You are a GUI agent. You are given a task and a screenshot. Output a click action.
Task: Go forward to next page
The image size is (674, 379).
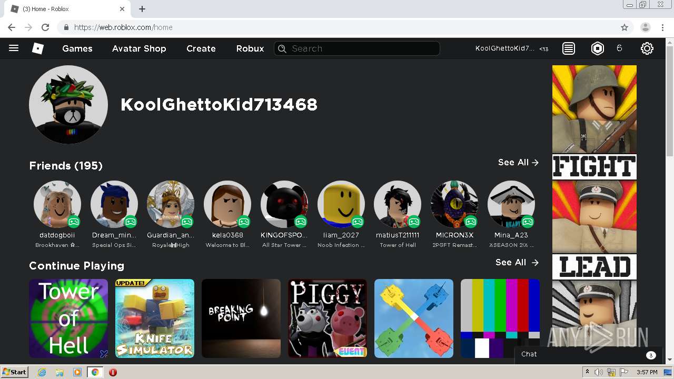[28, 27]
